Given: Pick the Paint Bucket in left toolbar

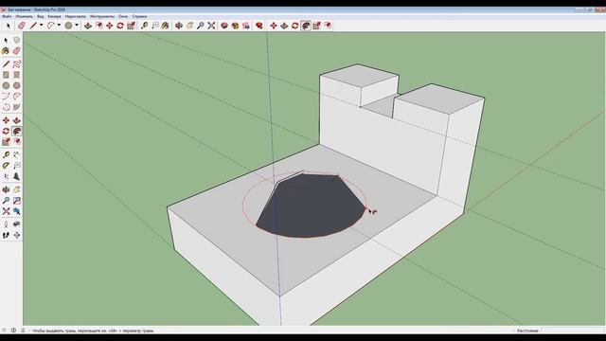Looking at the screenshot, I should tap(6, 51).
